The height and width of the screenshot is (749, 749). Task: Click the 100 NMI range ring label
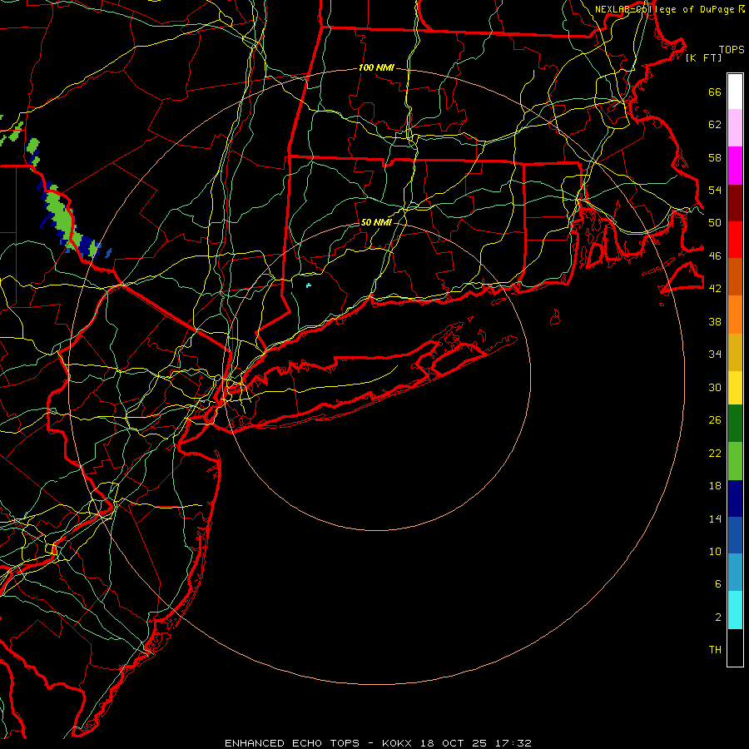click(x=376, y=68)
